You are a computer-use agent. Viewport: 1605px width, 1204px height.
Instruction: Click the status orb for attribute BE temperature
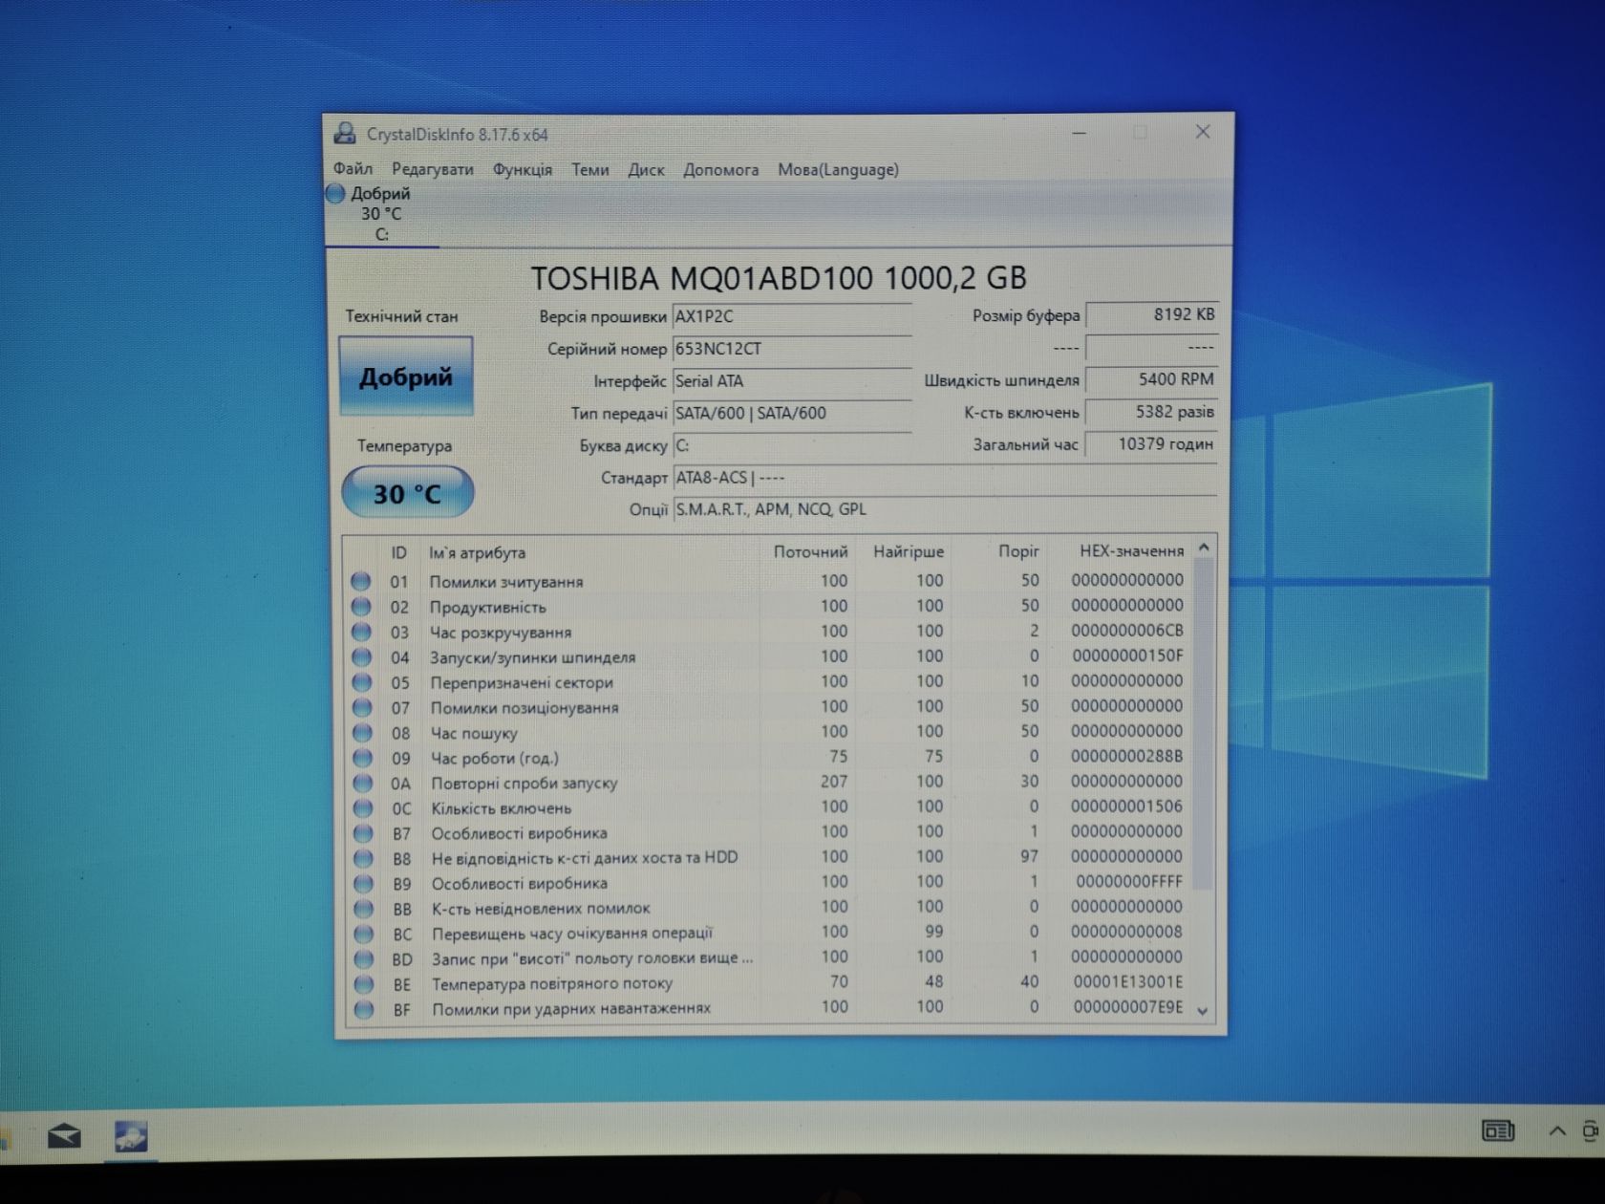click(x=363, y=984)
